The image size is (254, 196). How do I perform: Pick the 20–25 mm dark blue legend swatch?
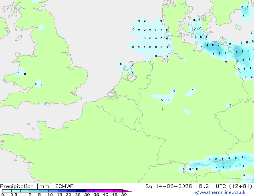coord(72,191)
